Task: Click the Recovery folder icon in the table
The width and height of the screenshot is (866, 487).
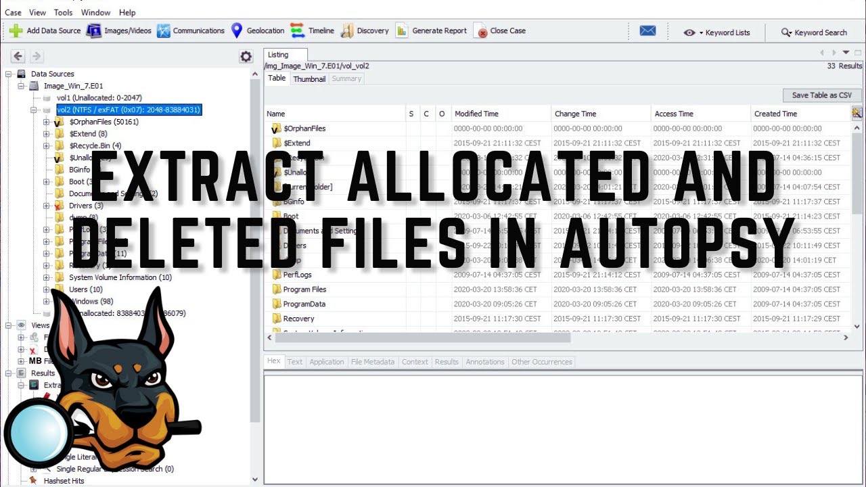Action: pyautogui.click(x=276, y=319)
